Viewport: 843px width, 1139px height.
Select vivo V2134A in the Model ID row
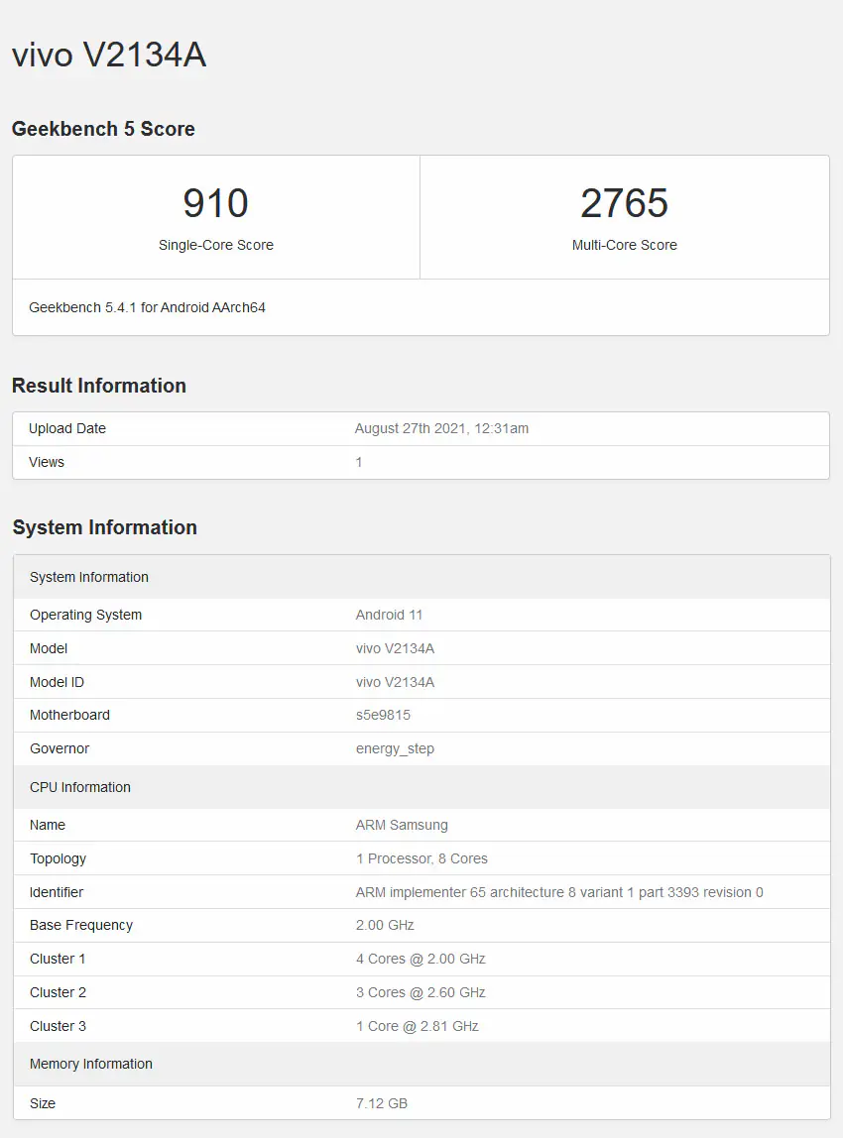coord(395,682)
